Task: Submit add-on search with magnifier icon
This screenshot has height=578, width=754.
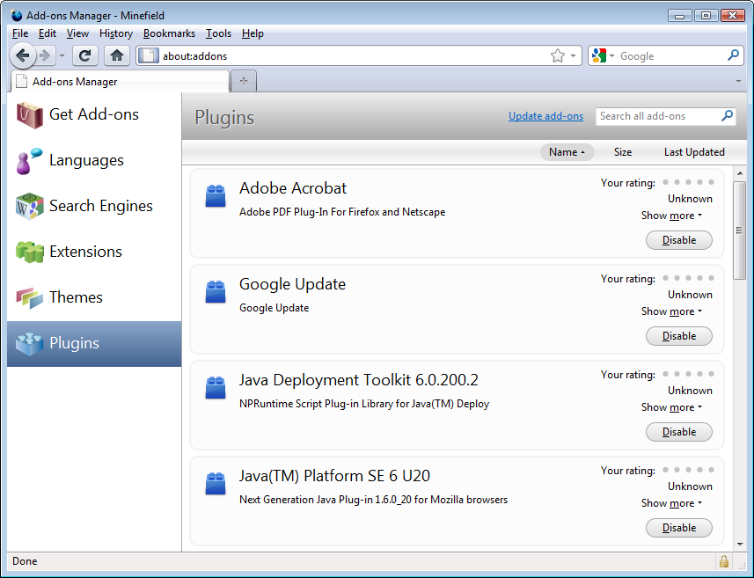Action: pos(727,115)
